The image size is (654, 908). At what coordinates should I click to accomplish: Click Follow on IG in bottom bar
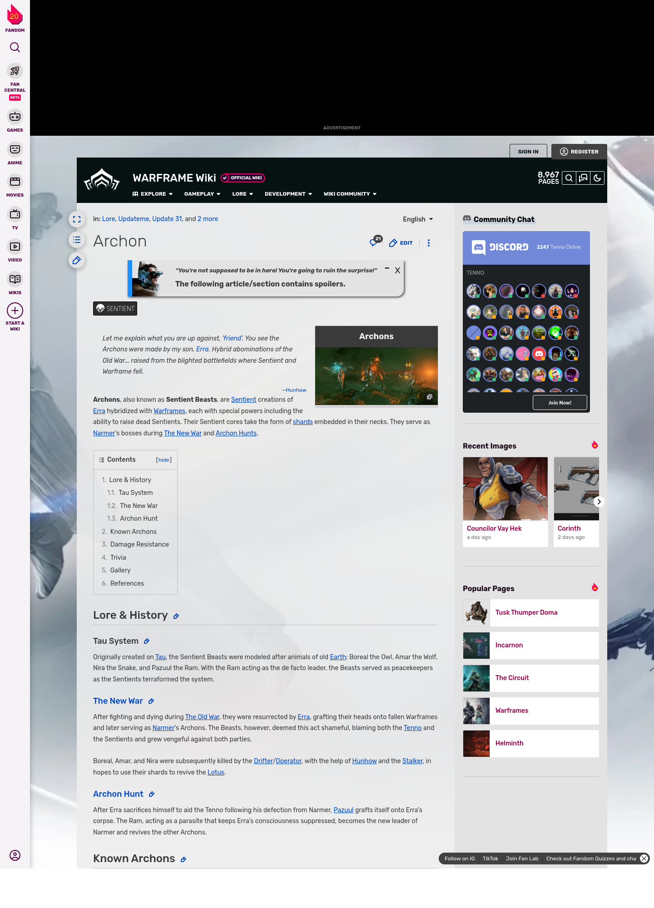[x=460, y=859]
